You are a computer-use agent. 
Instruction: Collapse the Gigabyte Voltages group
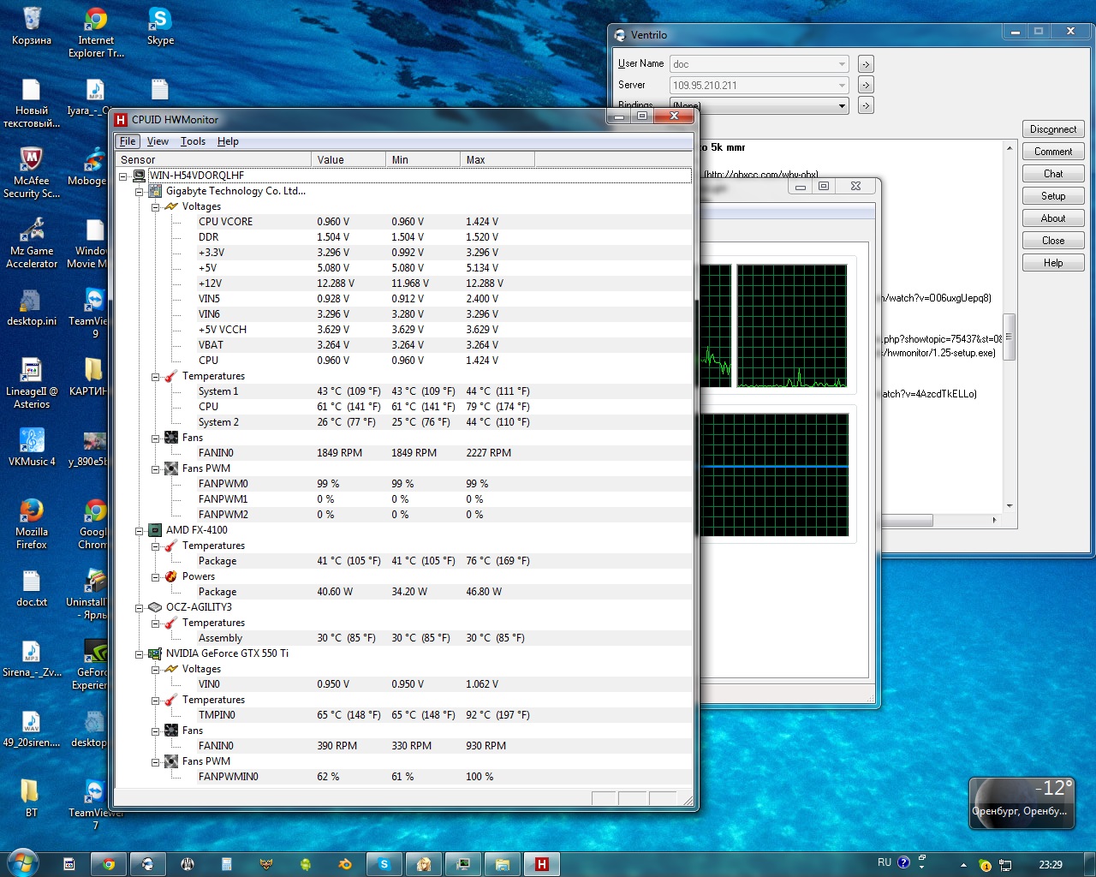point(155,206)
